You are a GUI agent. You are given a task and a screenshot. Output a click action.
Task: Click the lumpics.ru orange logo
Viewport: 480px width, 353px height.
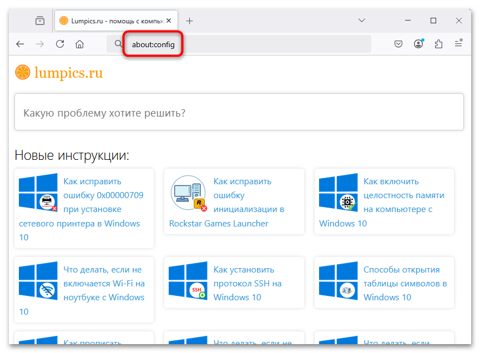click(23, 73)
